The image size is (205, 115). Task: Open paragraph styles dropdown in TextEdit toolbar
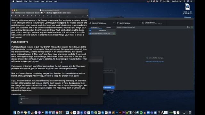13,13
